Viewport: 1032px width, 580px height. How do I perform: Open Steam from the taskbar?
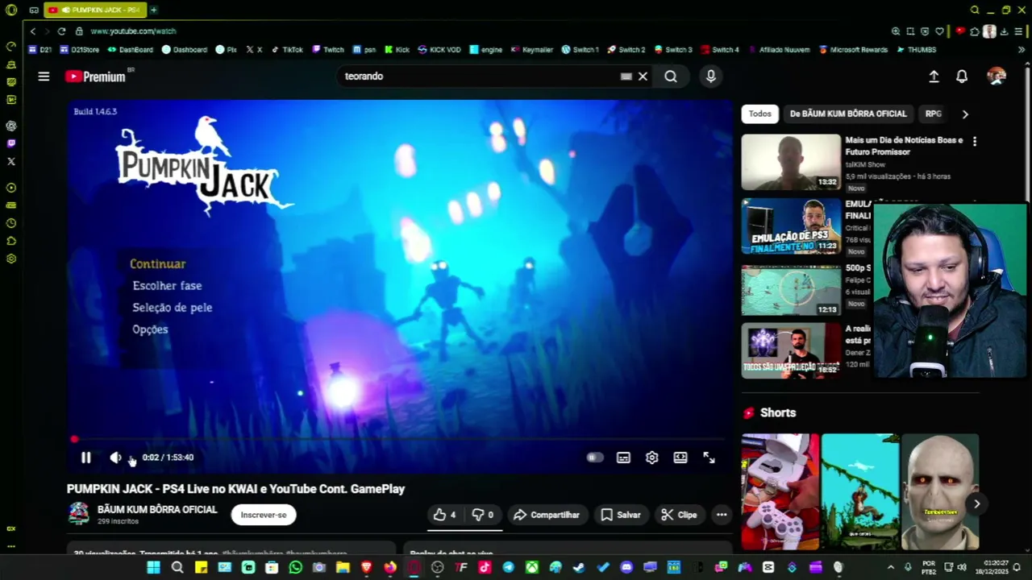tap(579, 568)
